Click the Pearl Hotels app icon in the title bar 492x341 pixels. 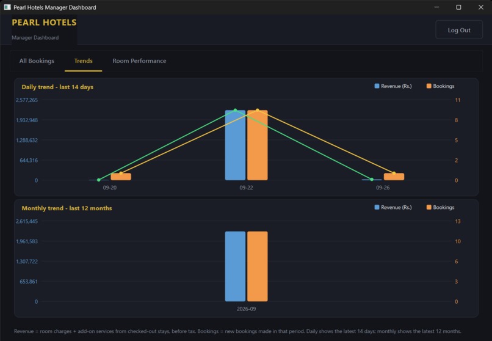click(x=7, y=7)
